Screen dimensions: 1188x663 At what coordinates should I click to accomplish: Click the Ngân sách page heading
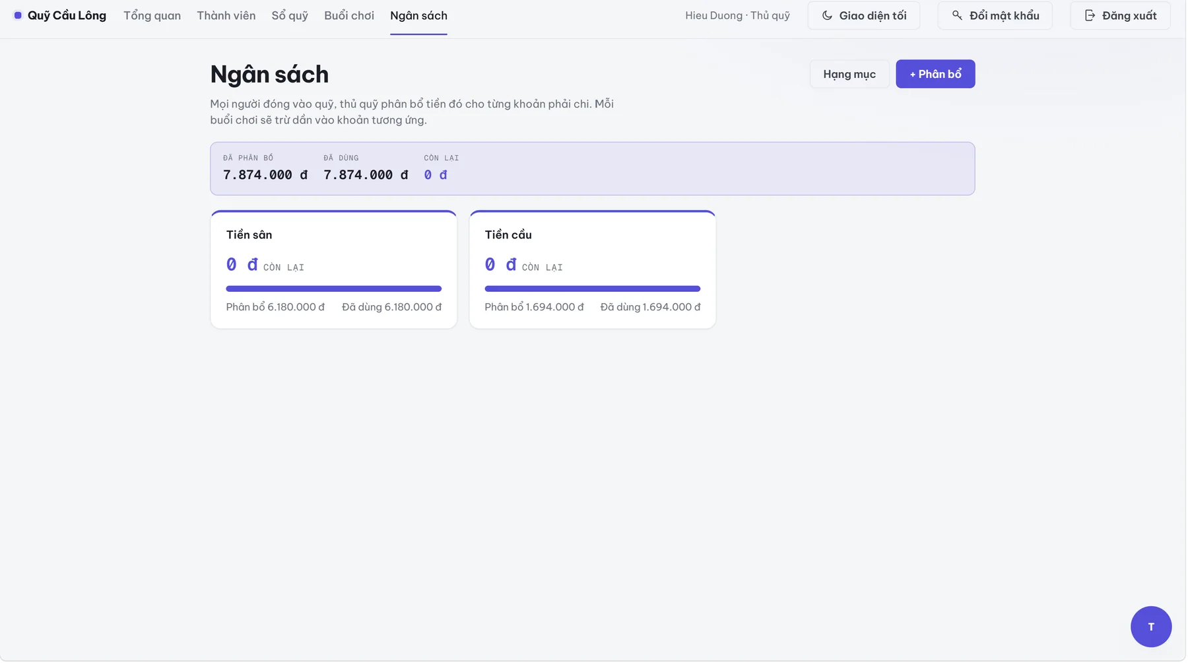[x=269, y=75]
